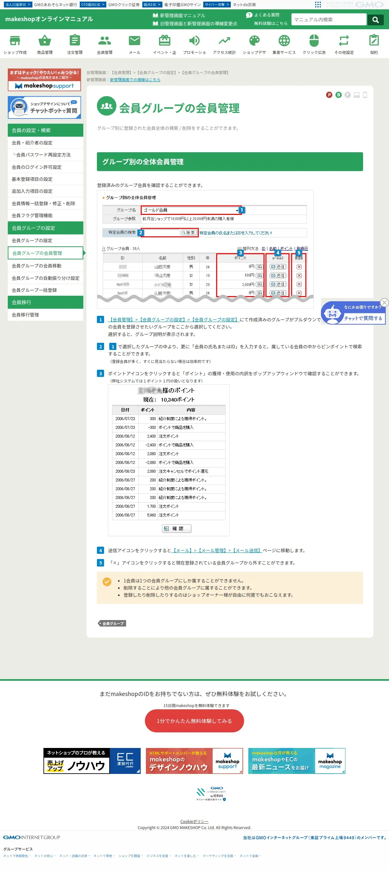Expand ショップを開設 footer dropdown
The width and height of the screenshot is (389, 871).
click(131, 856)
